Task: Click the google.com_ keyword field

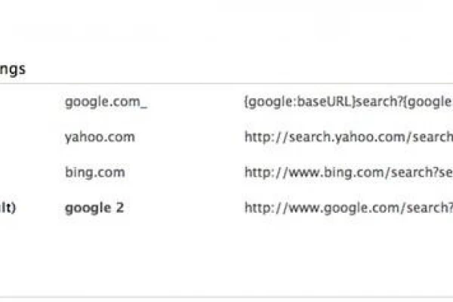Action: [106, 102]
